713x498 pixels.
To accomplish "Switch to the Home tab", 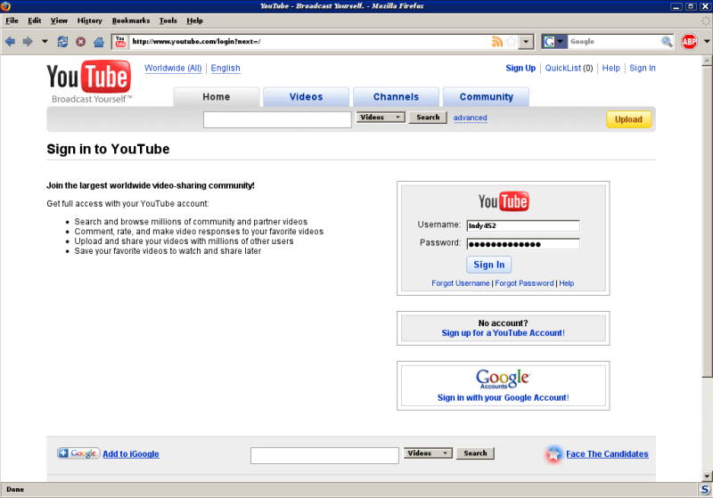I will coord(217,97).
